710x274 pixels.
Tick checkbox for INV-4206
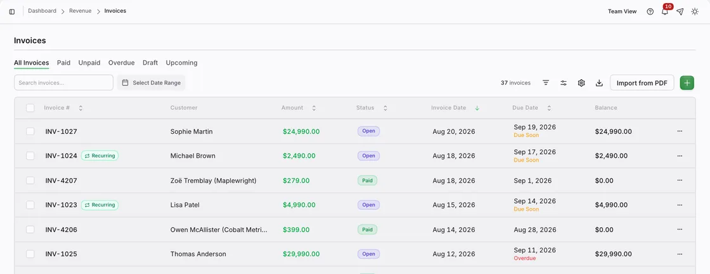30,230
